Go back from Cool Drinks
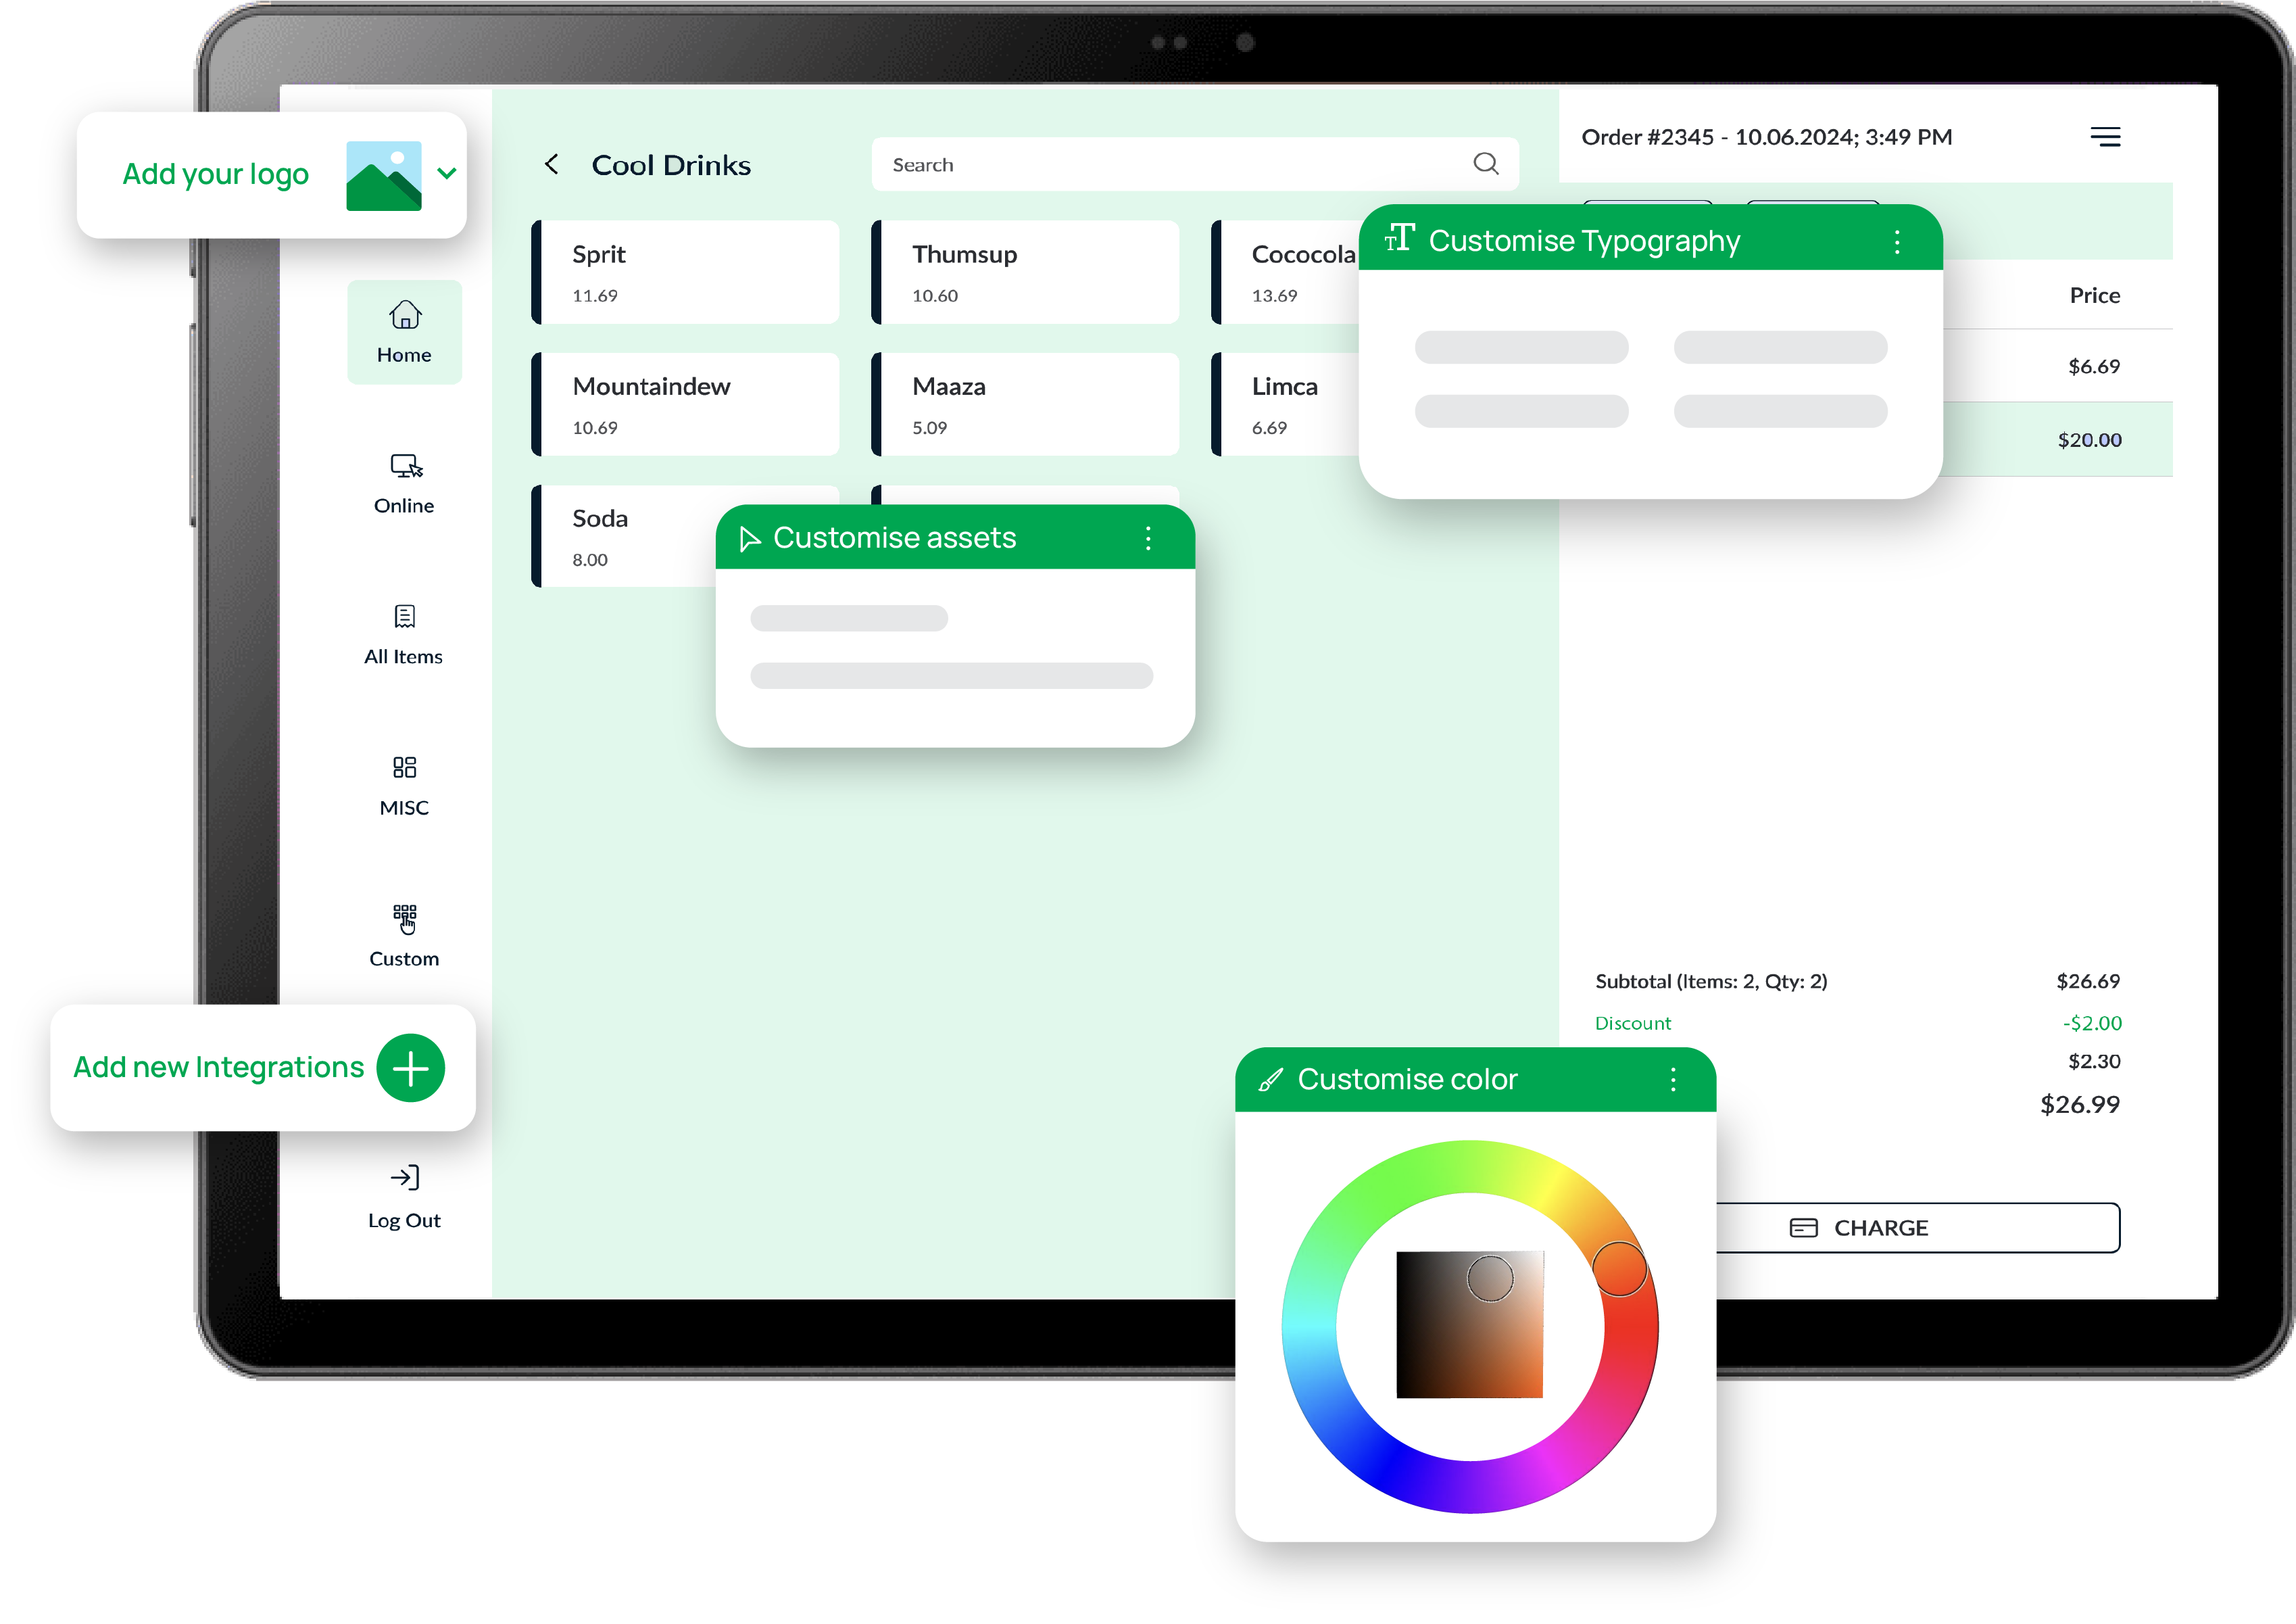Viewport: 2296px width, 1624px height. 552,164
